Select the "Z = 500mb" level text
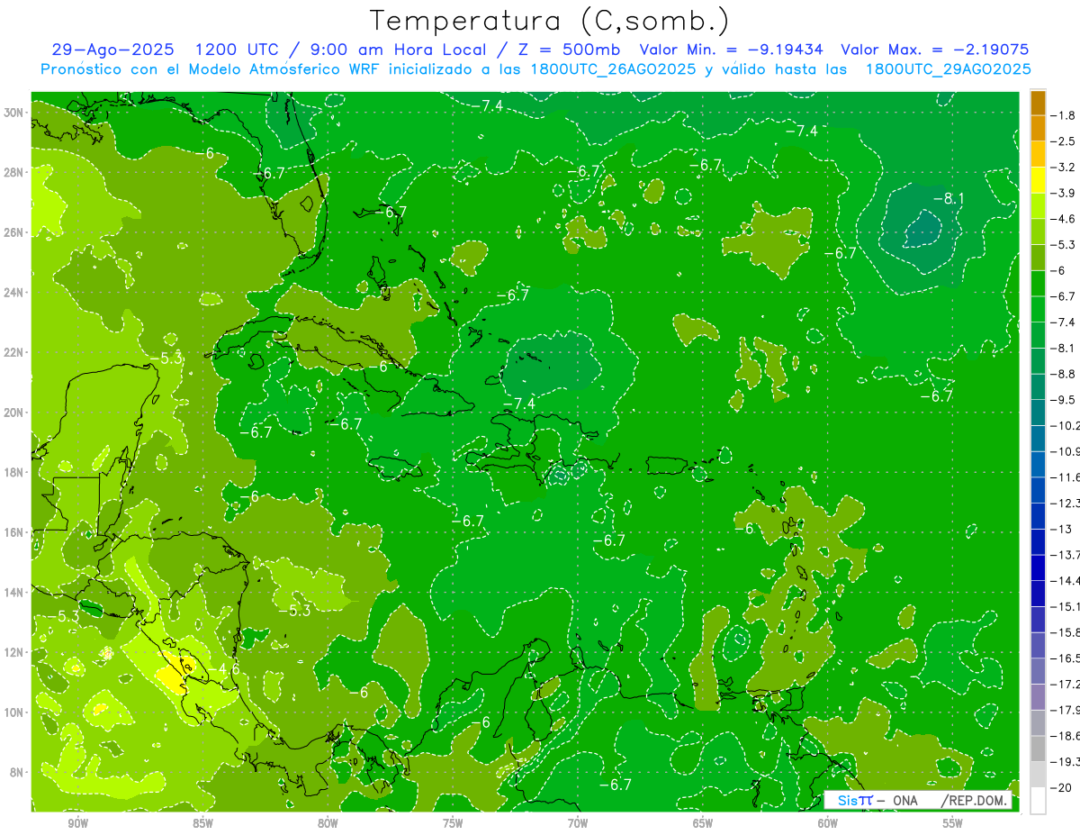1080x835 pixels. pyautogui.click(x=563, y=50)
